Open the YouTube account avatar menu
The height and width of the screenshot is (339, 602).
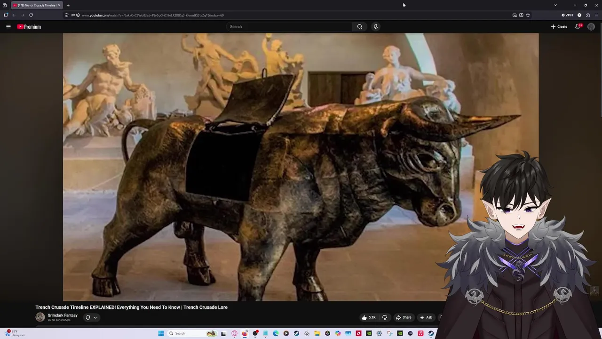point(591,27)
